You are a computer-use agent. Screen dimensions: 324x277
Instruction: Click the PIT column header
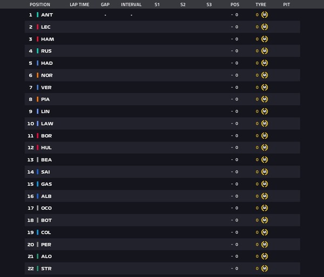pos(286,4)
